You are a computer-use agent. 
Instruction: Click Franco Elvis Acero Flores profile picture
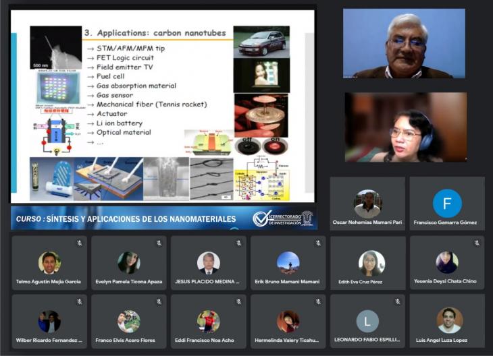128,322
